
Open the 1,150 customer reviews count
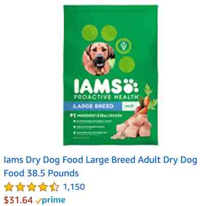[x=74, y=187]
